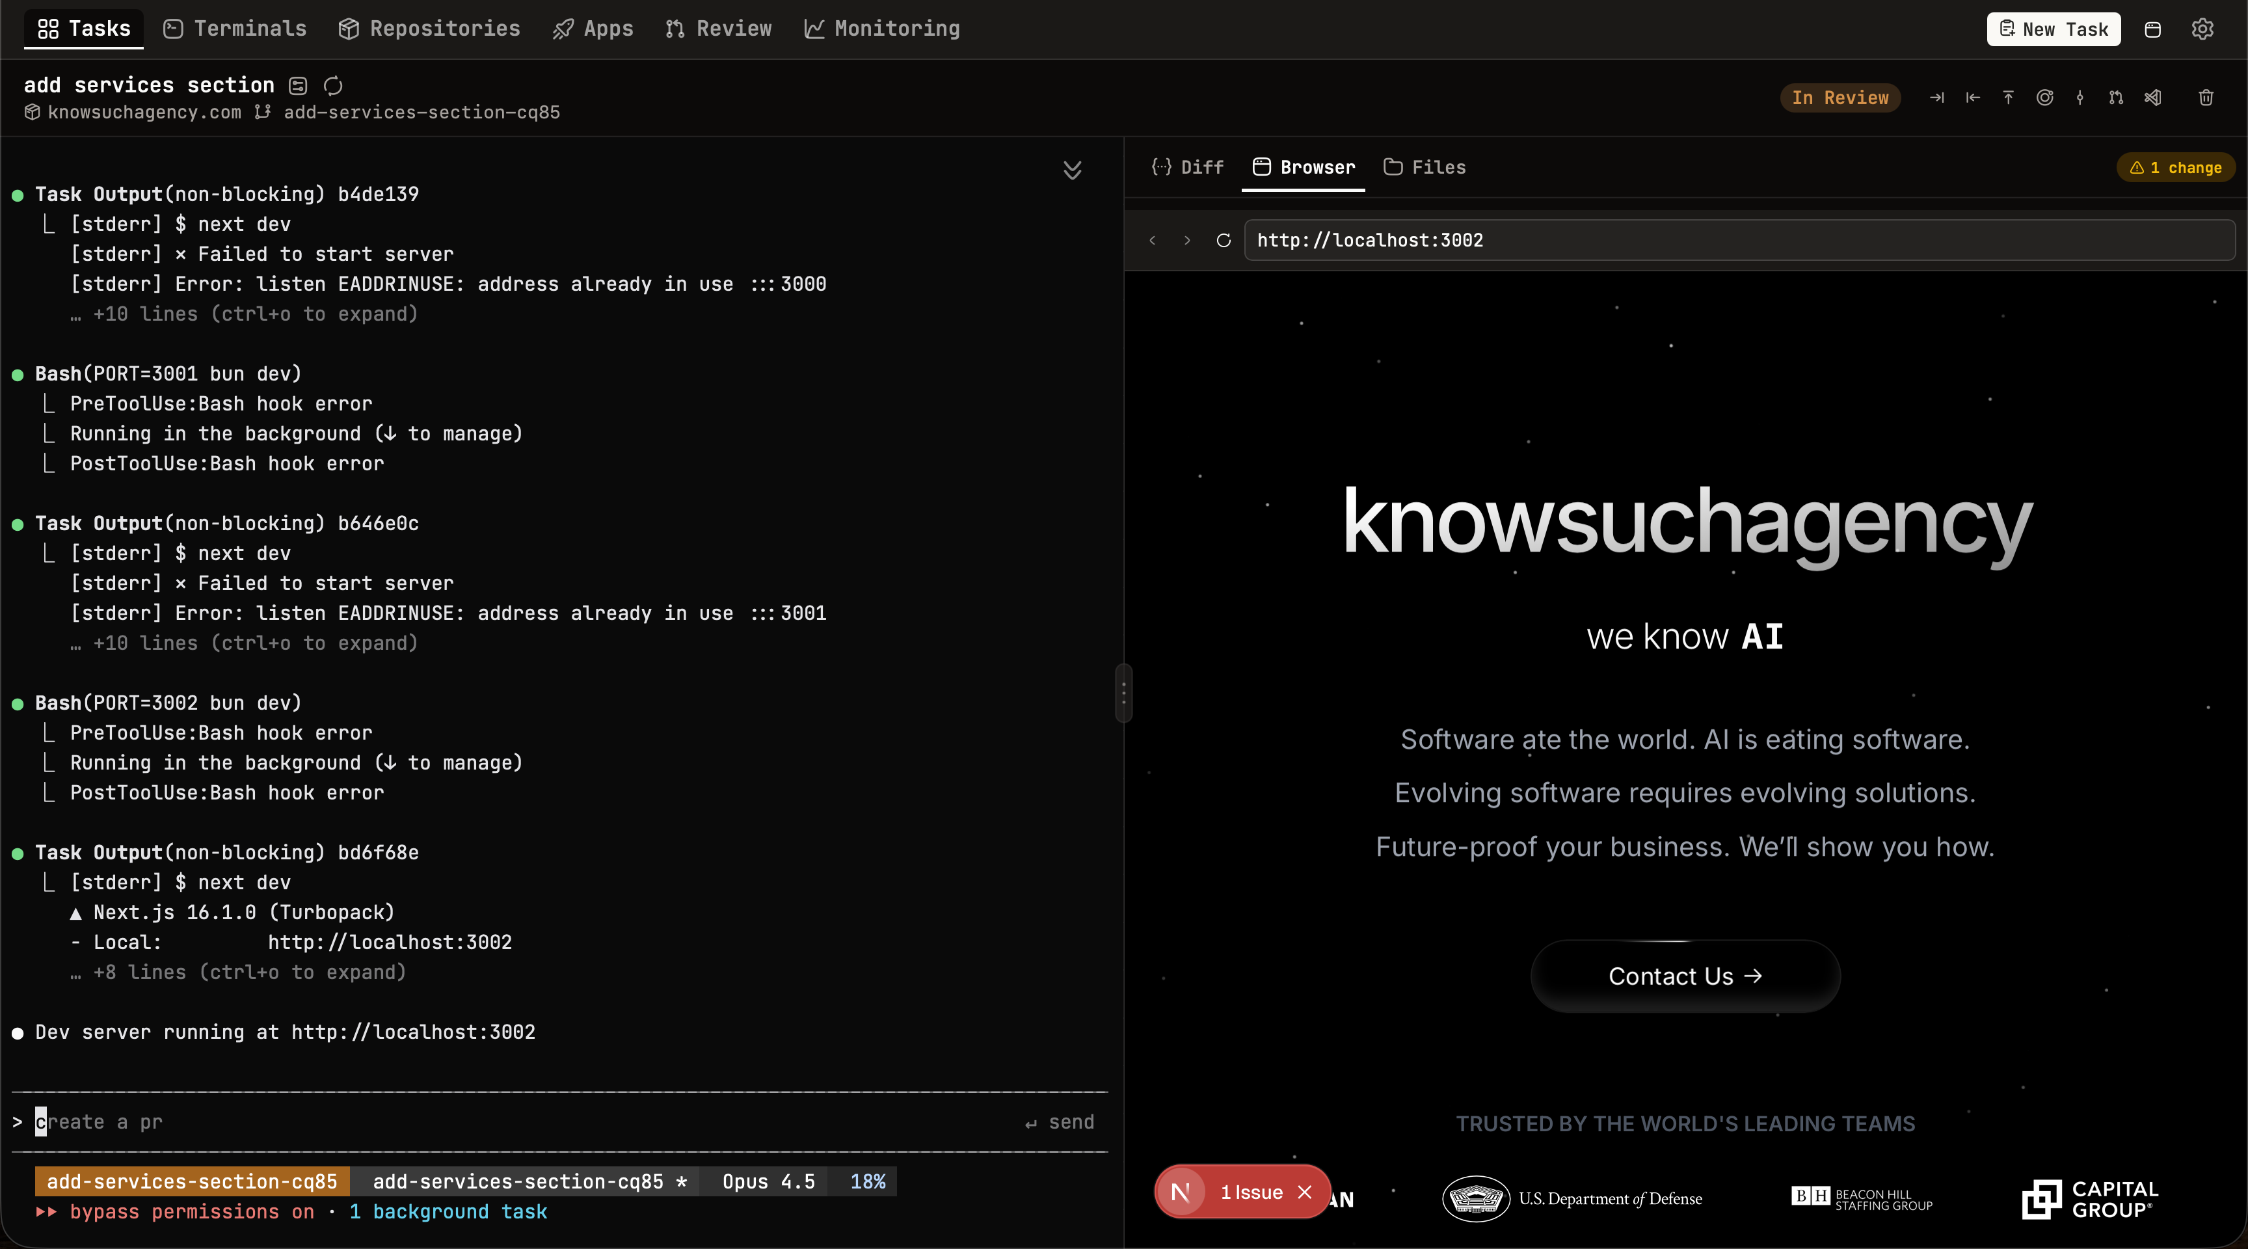Viewport: 2248px width, 1249px height.
Task: Click the repository box icon beside knowsuchagency.com
Action: 33,112
